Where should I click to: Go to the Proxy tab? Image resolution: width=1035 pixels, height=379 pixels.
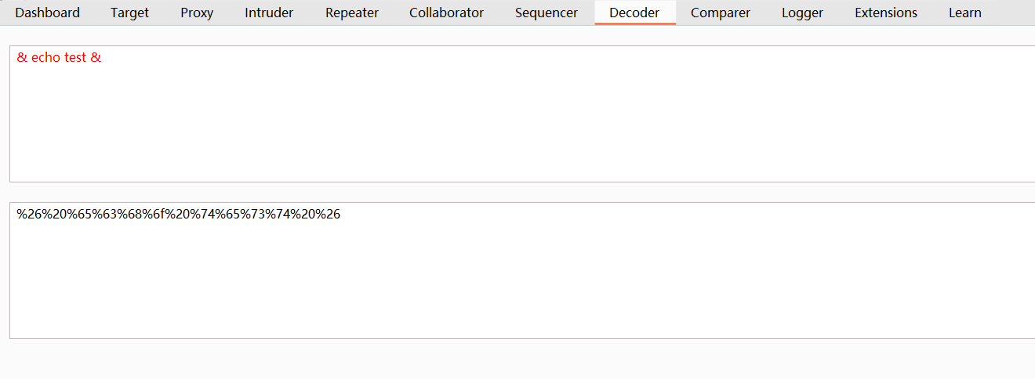197,13
